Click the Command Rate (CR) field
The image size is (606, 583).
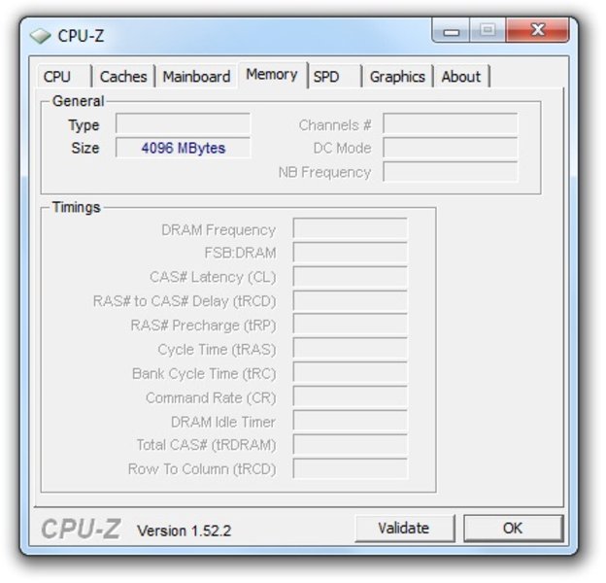coord(351,396)
